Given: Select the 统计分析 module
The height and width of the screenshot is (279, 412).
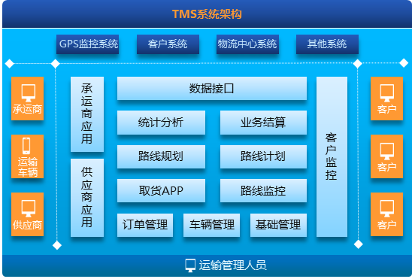Looking at the screenshot, I should (x=161, y=123).
